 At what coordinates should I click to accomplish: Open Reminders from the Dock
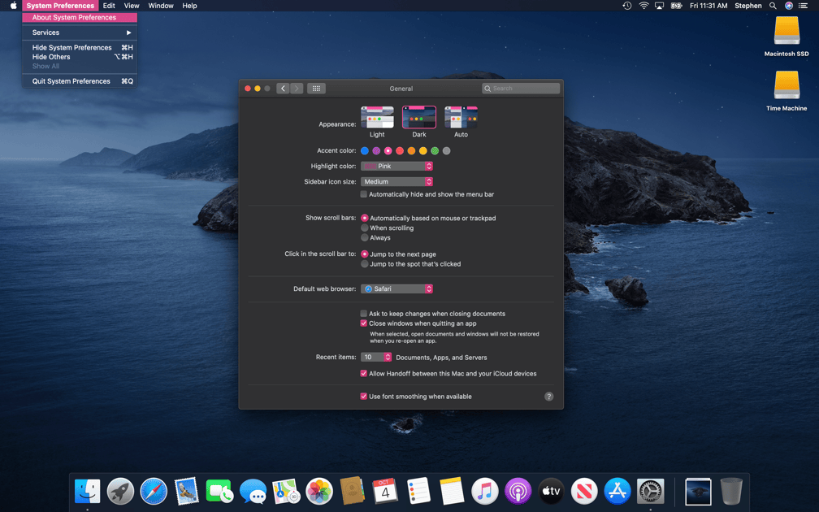(x=418, y=491)
